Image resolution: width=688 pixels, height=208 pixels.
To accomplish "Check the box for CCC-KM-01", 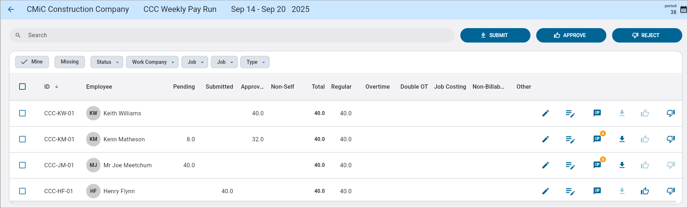I will 22,139.
